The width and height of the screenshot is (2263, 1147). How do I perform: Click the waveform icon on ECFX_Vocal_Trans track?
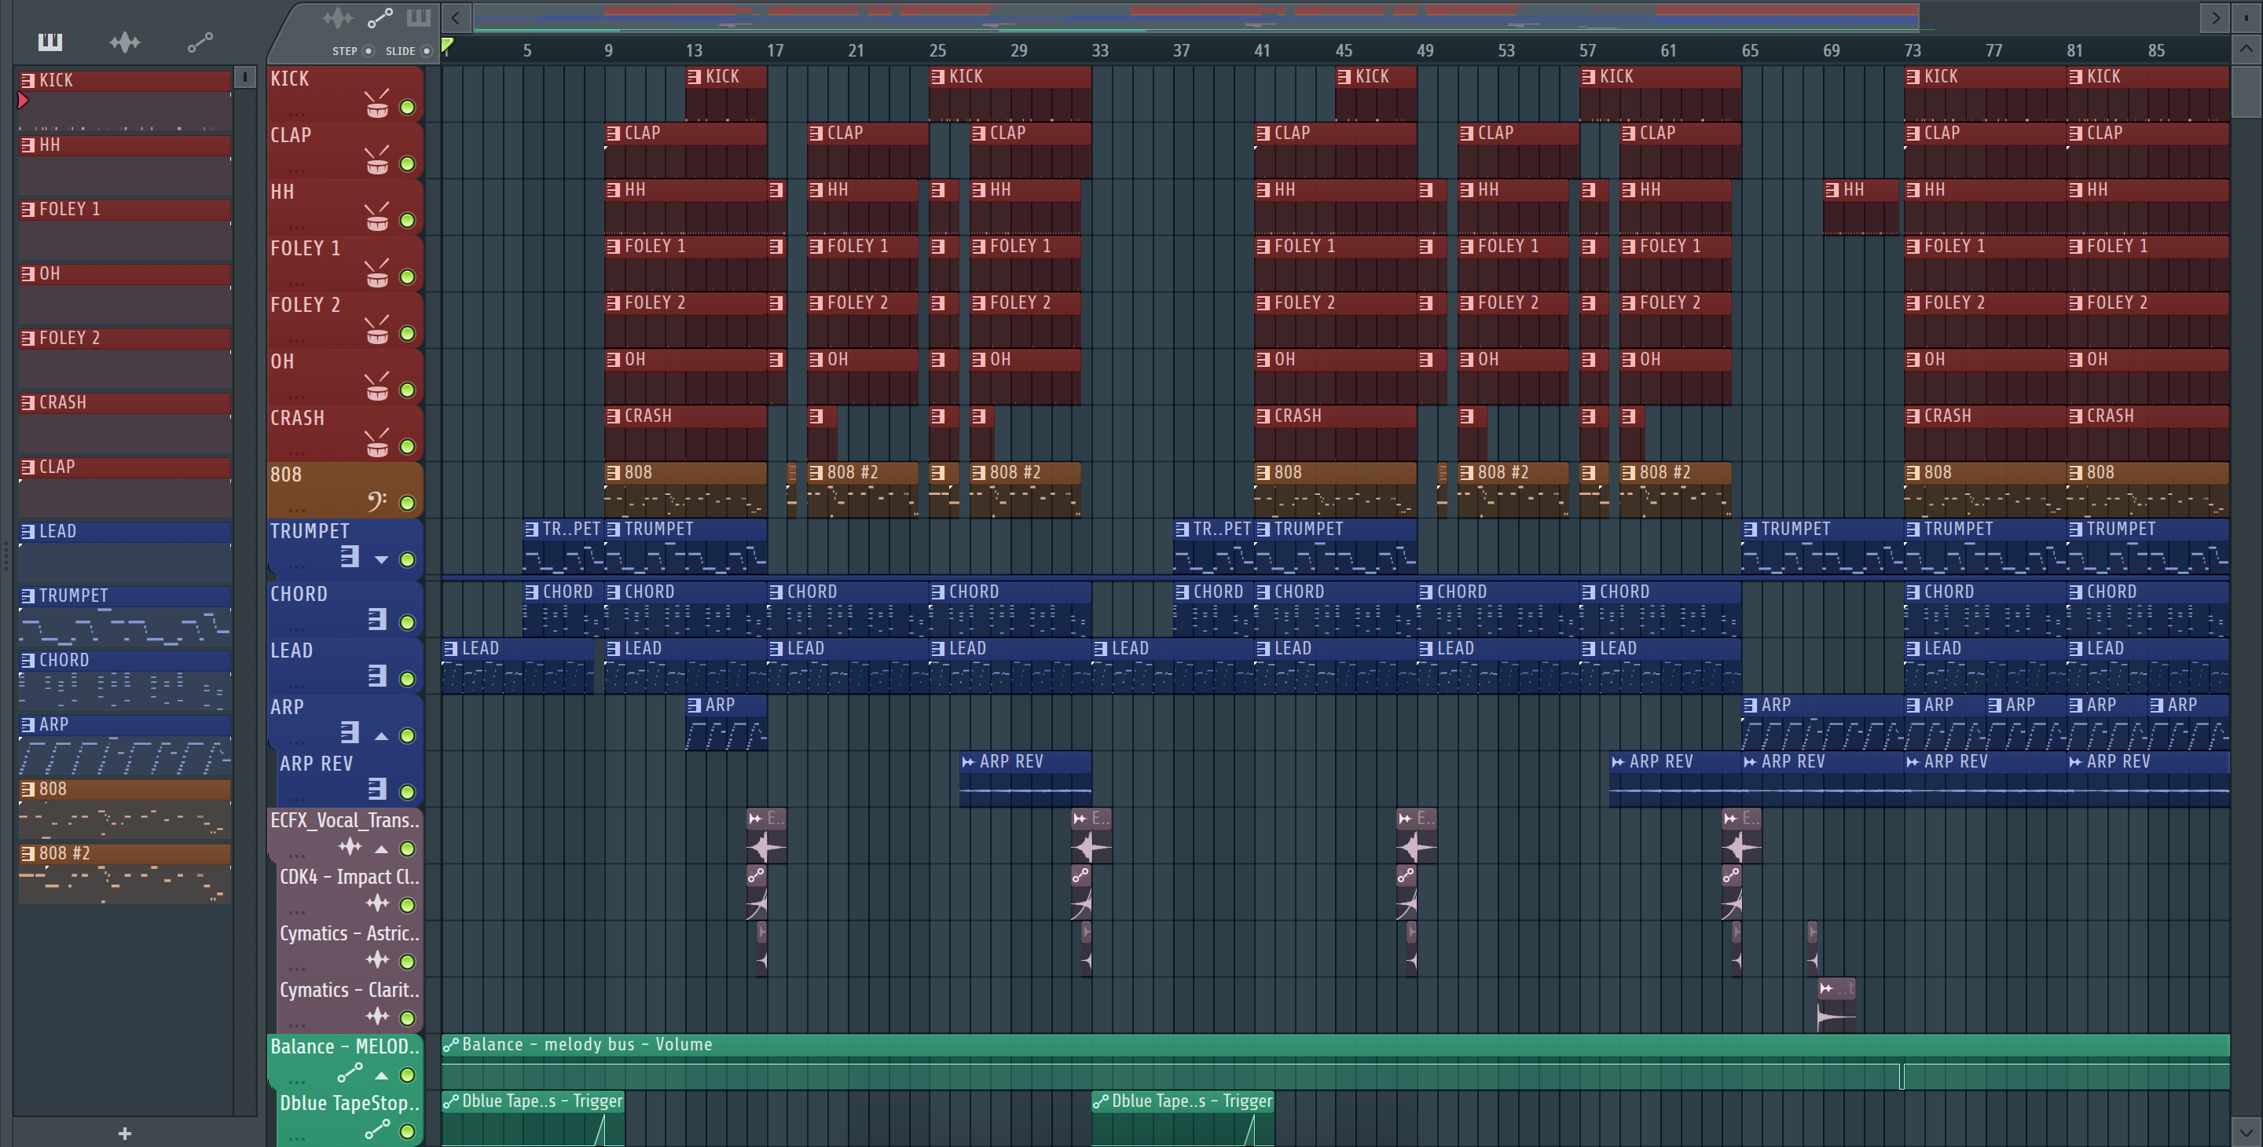(350, 847)
